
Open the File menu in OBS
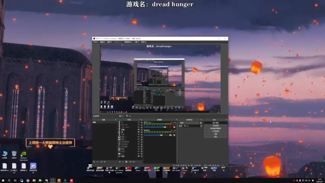tap(95, 42)
